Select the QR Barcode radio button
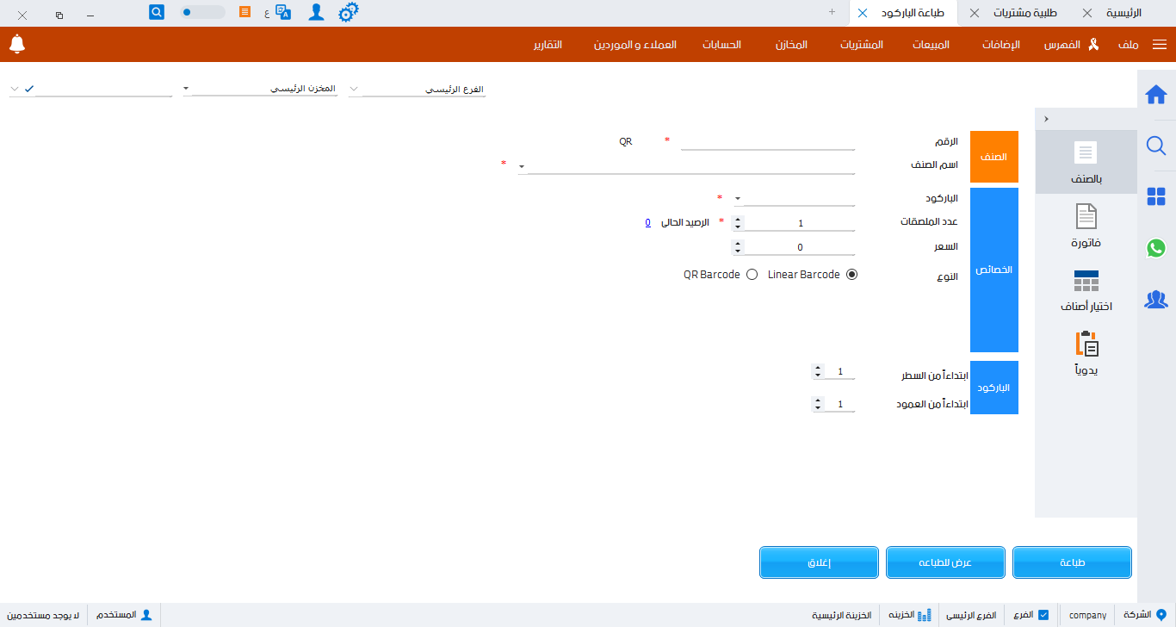 (752, 275)
